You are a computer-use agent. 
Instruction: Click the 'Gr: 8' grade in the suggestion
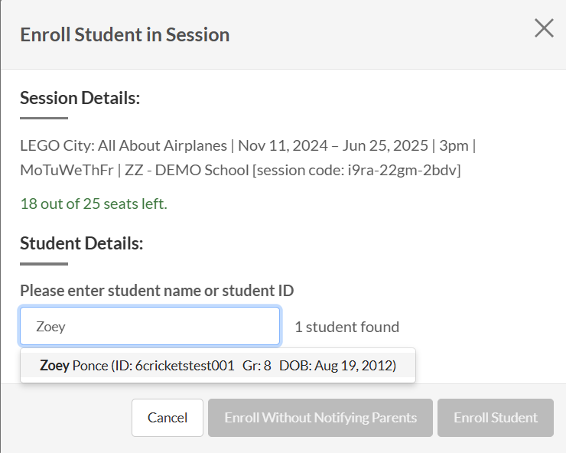pos(256,366)
